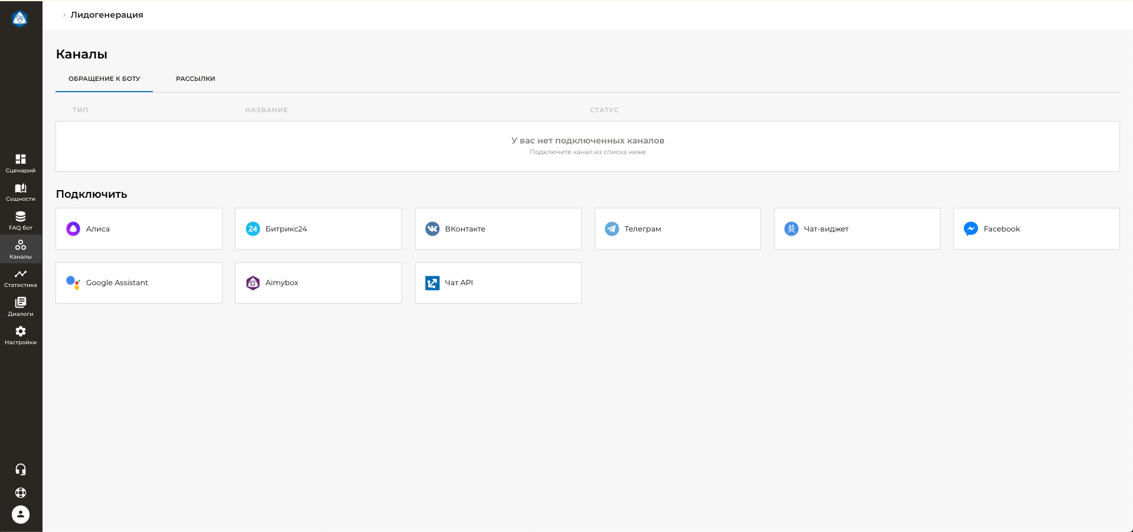Connect the Телеграм channel
The height and width of the screenshot is (532, 1133).
pos(677,229)
